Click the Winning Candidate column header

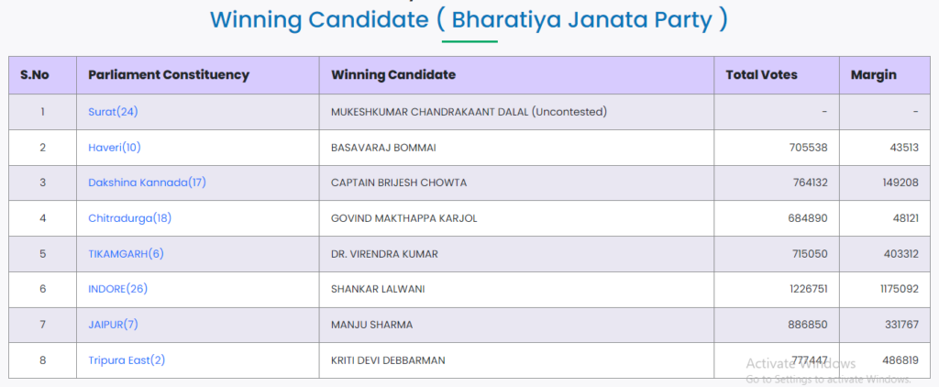(x=393, y=75)
